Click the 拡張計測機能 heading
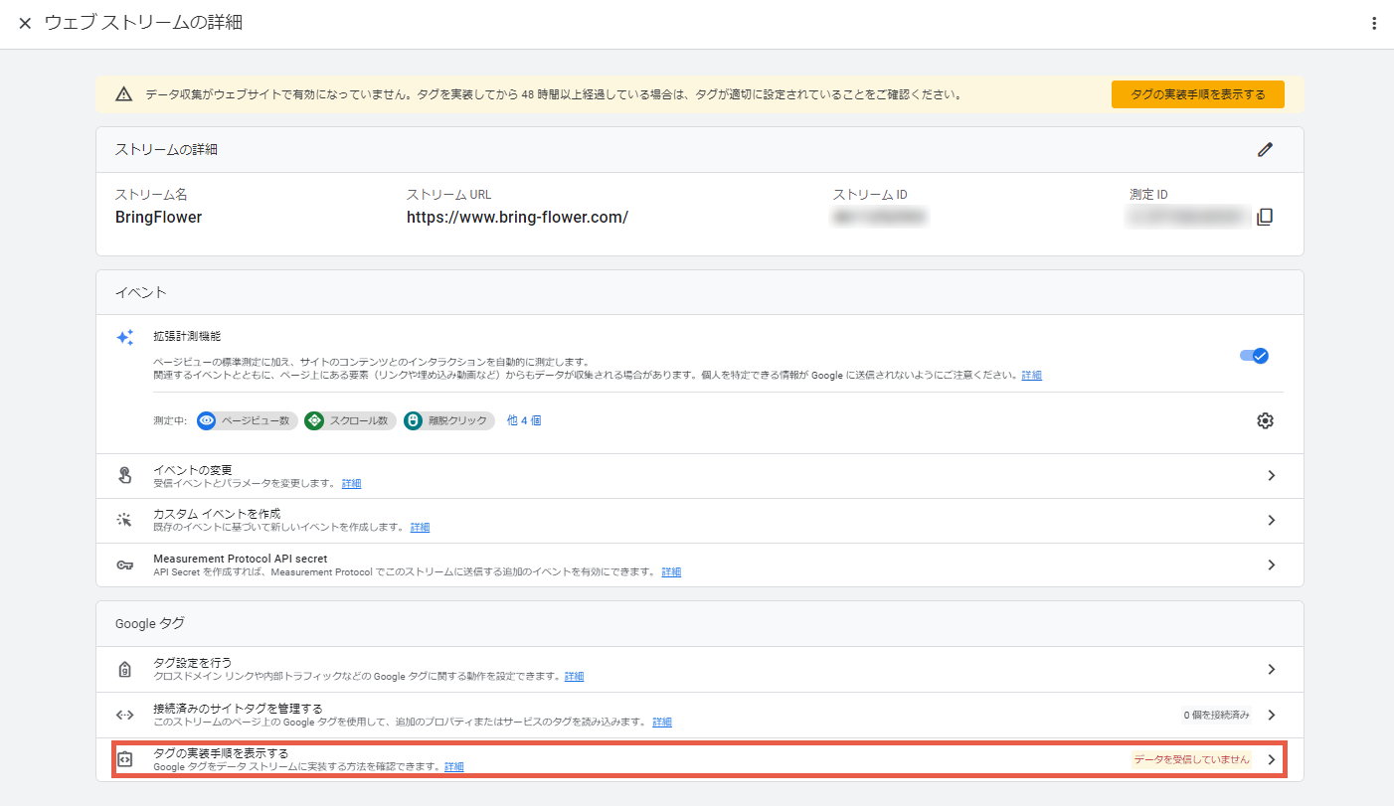Viewport: 1394px width, 806px height. pos(187,337)
